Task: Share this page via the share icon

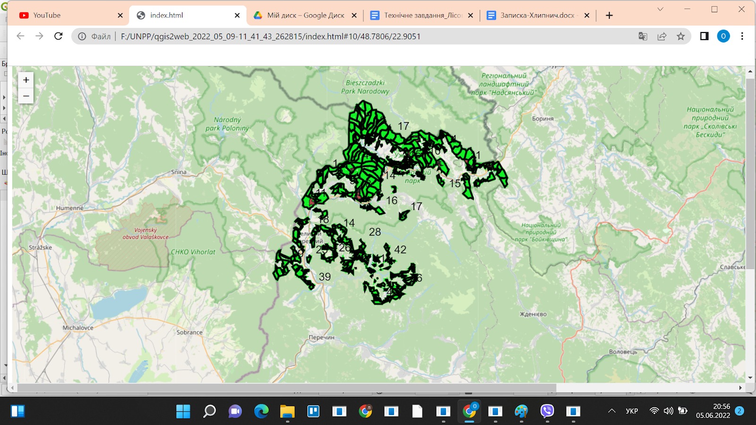Action: click(661, 36)
